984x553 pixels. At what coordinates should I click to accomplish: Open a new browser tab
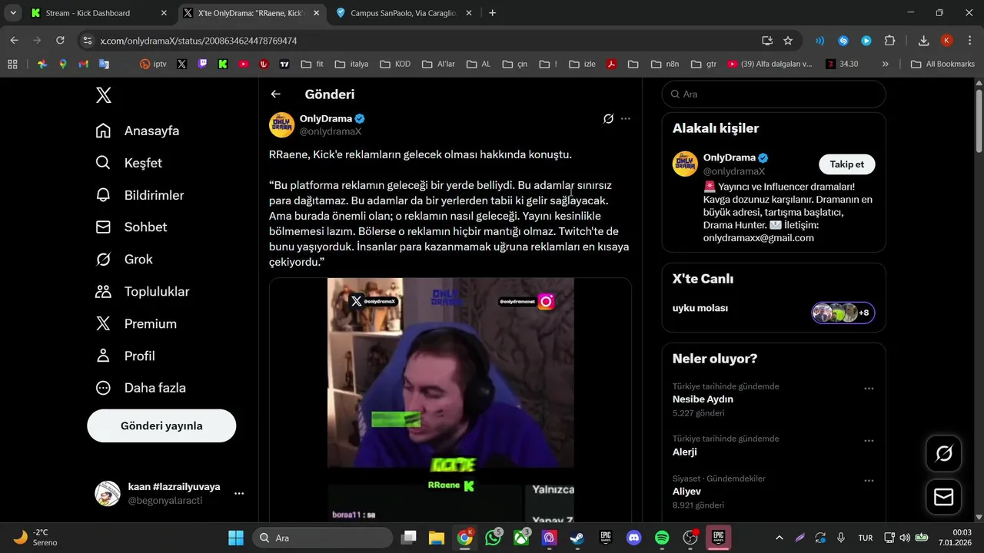point(493,13)
